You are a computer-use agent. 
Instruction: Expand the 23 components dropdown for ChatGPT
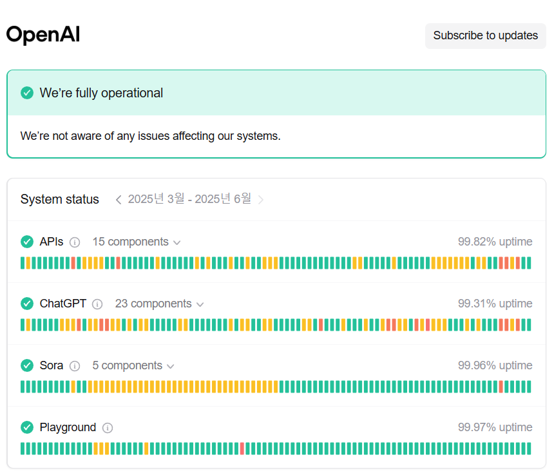point(160,304)
